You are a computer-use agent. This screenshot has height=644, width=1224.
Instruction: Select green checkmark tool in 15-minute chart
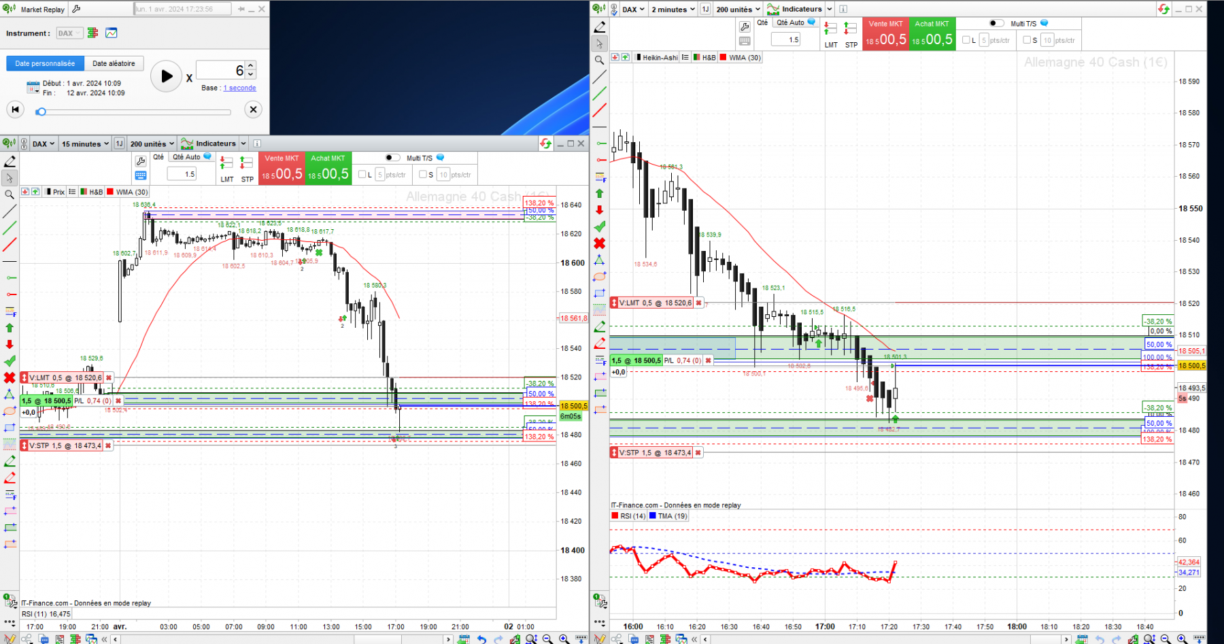10,360
